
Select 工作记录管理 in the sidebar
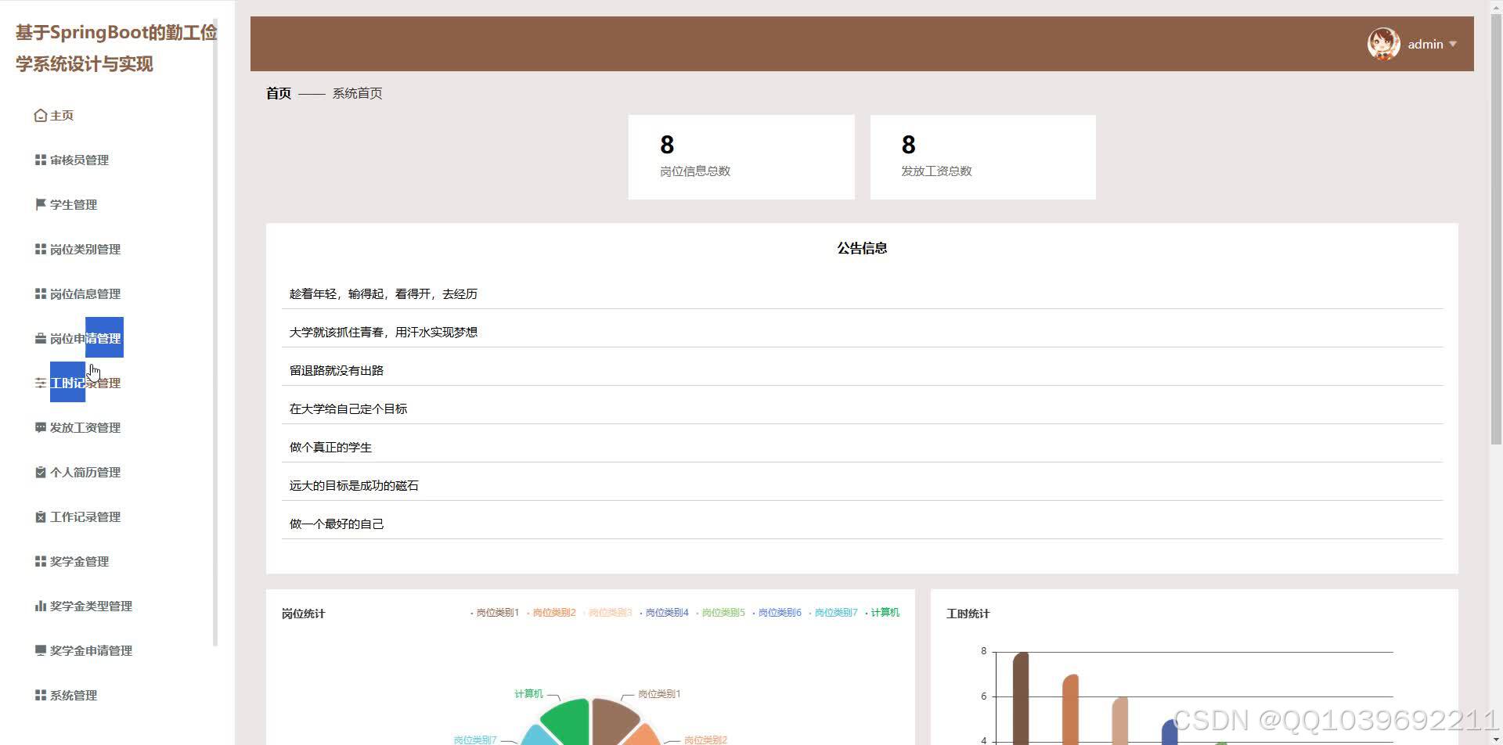point(85,517)
